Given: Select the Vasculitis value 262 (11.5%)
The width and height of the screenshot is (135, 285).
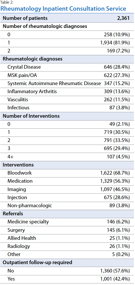Looking at the screenshot, I should [117, 100].
